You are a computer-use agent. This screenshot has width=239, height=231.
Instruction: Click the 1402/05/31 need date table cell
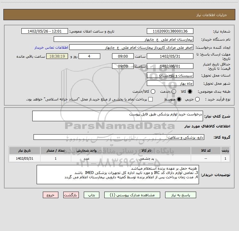coord(25,159)
